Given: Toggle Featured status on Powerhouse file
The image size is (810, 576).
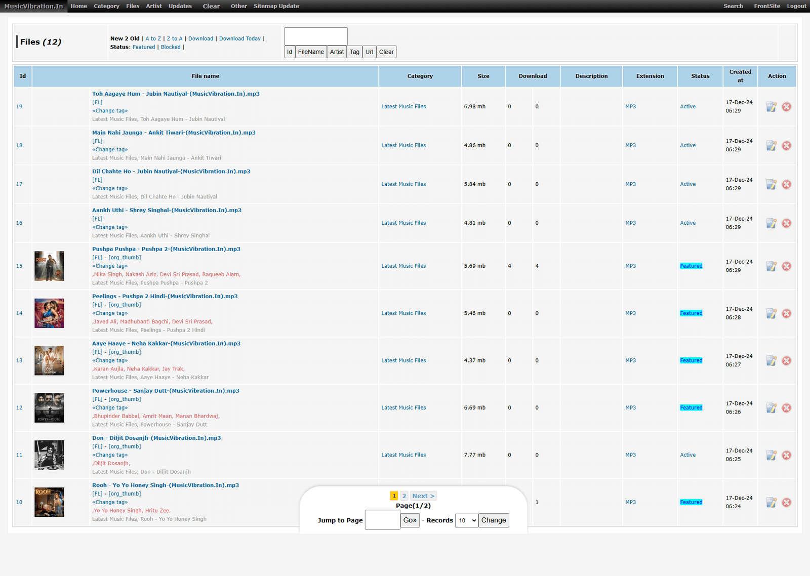Looking at the screenshot, I should coord(691,408).
